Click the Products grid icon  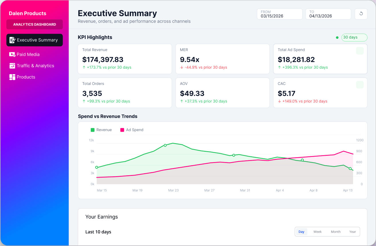pyautogui.click(x=12, y=77)
